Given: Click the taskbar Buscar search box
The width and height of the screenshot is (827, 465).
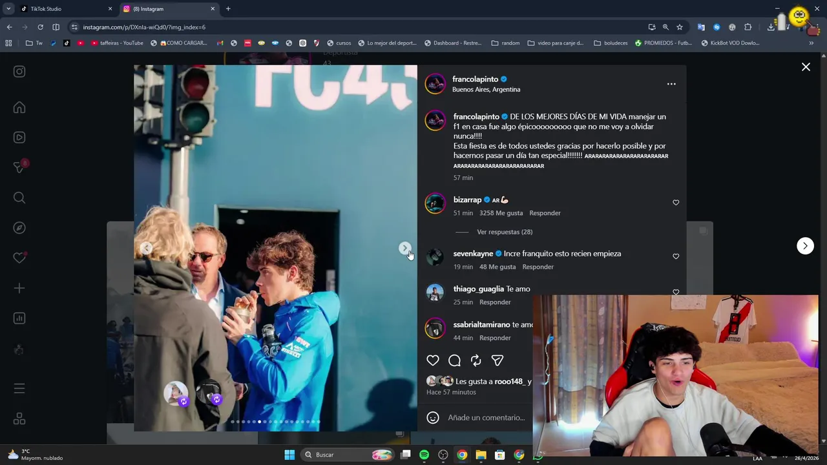Looking at the screenshot, I should click(348, 455).
